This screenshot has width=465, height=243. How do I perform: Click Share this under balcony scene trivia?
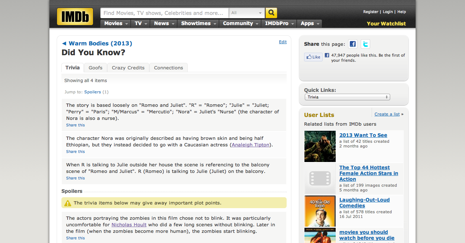[x=76, y=178]
